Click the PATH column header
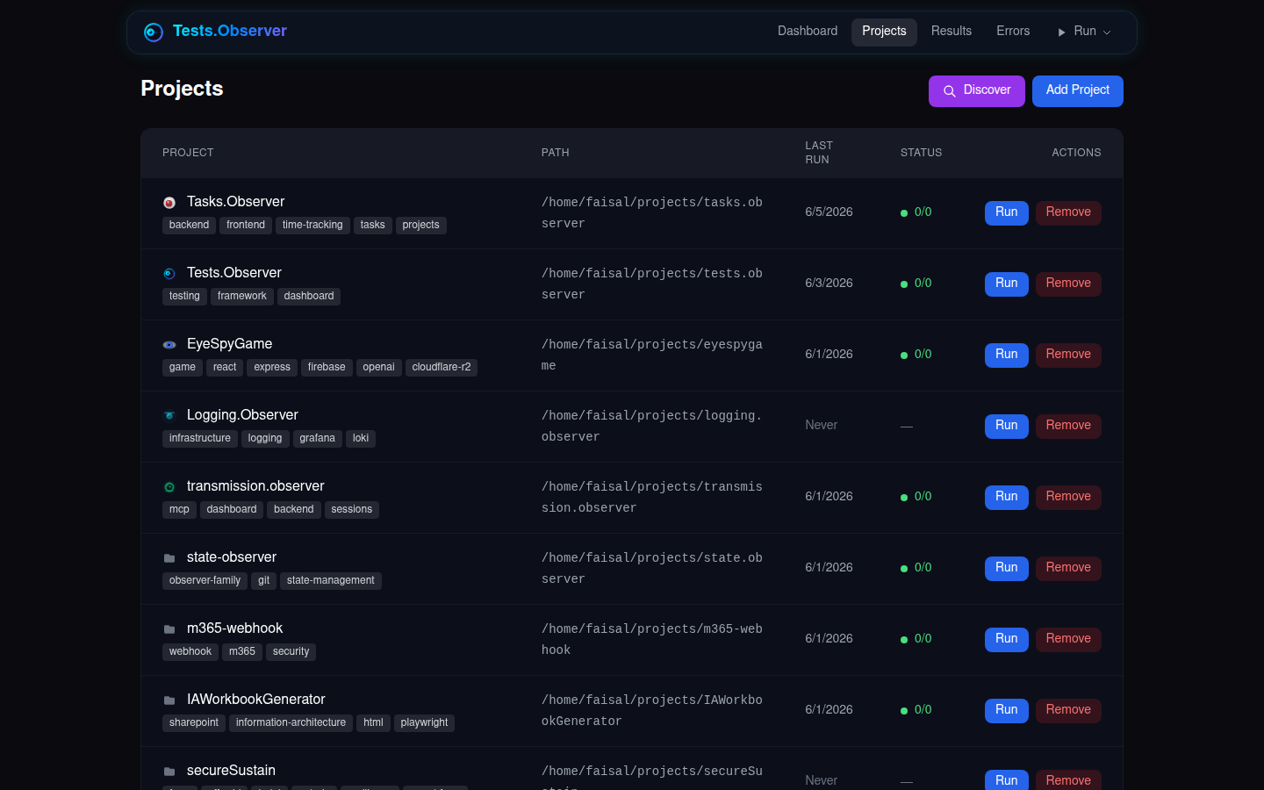The image size is (1264, 790). 556,153
